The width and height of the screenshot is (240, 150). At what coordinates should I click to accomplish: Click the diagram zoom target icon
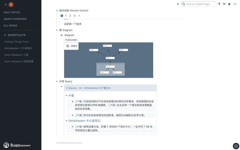click(x=68, y=46)
